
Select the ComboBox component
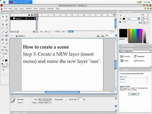139,56
